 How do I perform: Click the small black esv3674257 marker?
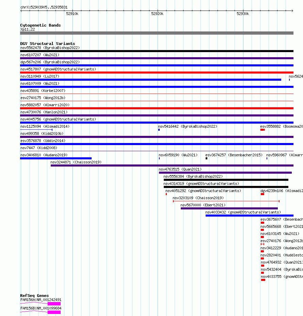[x=207, y=158]
